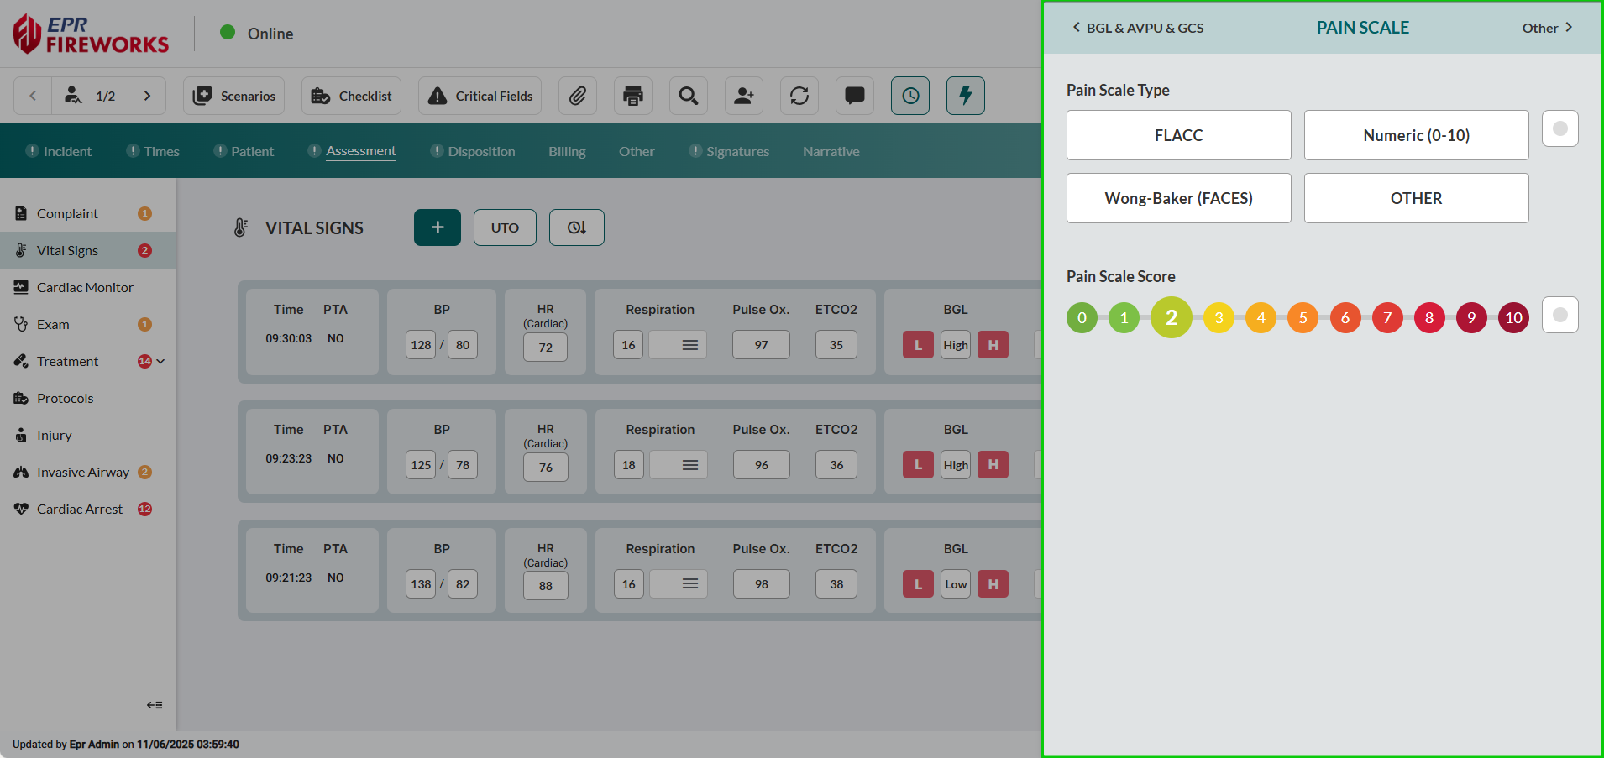Toggle the circle next to Pain Scale Type
Viewport: 1604px width, 758px height.
click(x=1559, y=128)
